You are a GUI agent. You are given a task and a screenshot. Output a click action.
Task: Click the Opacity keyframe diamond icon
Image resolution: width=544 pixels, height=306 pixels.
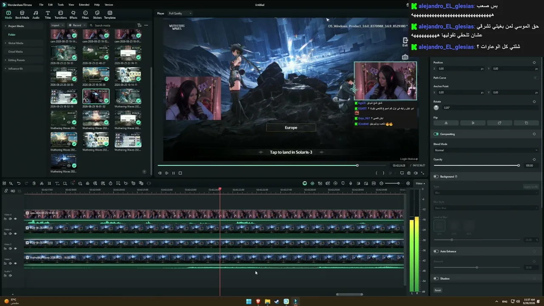click(534, 159)
